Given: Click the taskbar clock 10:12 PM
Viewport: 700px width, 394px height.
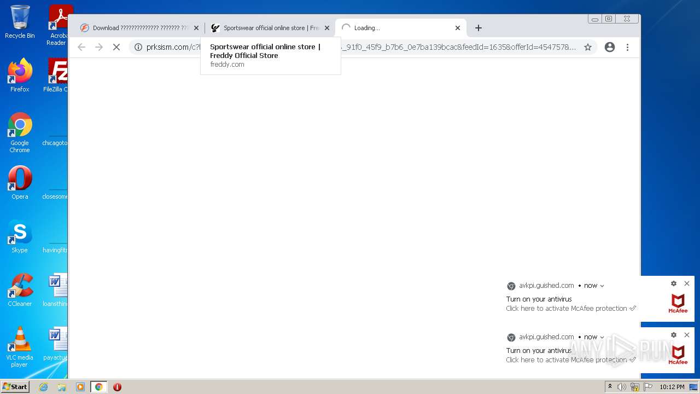Looking at the screenshot, I should pos(672,387).
